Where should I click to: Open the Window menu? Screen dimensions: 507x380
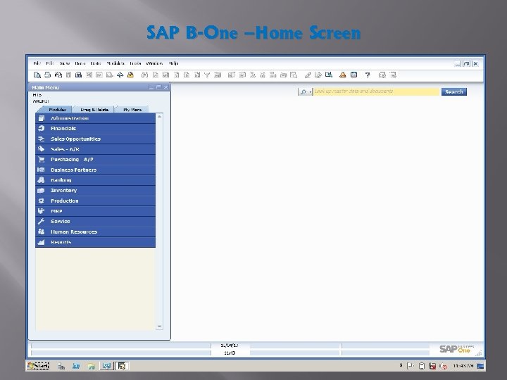click(x=154, y=63)
